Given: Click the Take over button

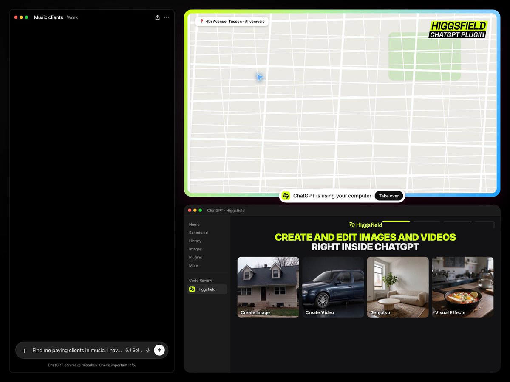Looking at the screenshot, I should tap(389, 196).
